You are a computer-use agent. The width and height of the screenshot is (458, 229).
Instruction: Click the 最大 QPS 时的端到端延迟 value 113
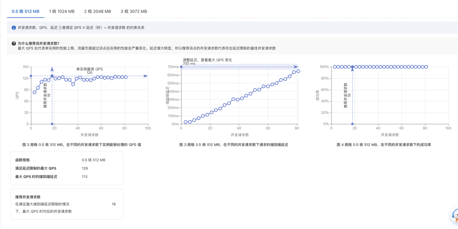click(84, 177)
